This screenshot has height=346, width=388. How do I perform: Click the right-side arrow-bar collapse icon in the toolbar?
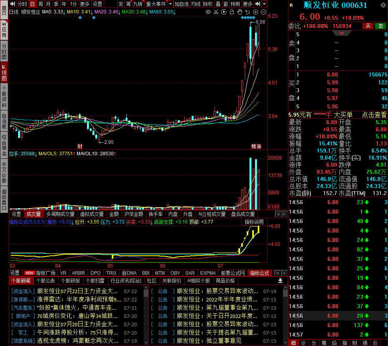coord(258,4)
